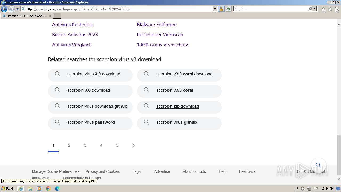The width and height of the screenshot is (341, 192).
Task: Open the recent pages dropdown arrow
Action: pyautogui.click(x=18, y=9)
